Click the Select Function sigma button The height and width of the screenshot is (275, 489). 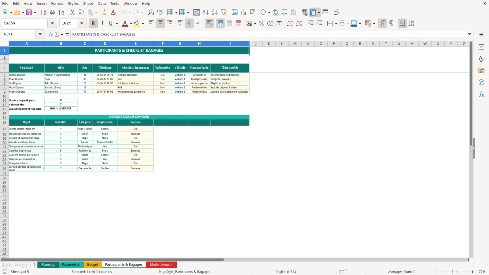coord(57,34)
